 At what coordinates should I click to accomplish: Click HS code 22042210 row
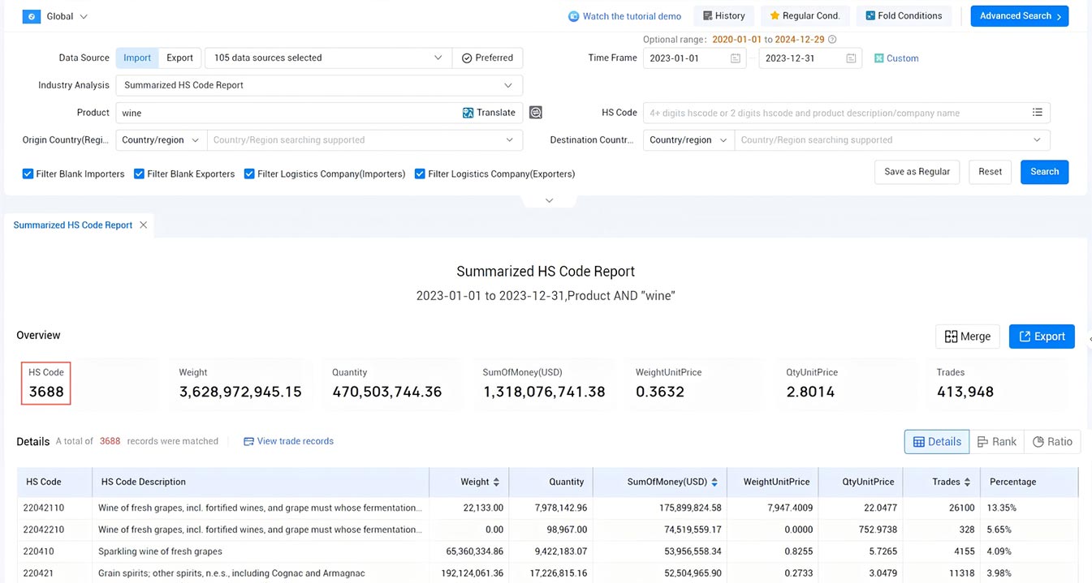point(547,529)
